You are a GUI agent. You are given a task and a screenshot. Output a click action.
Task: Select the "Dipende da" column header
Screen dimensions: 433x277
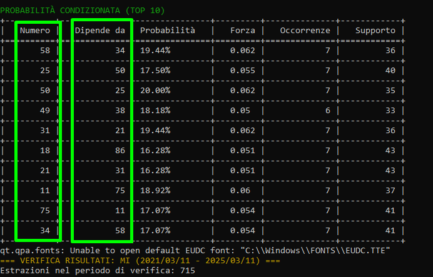[x=100, y=31]
